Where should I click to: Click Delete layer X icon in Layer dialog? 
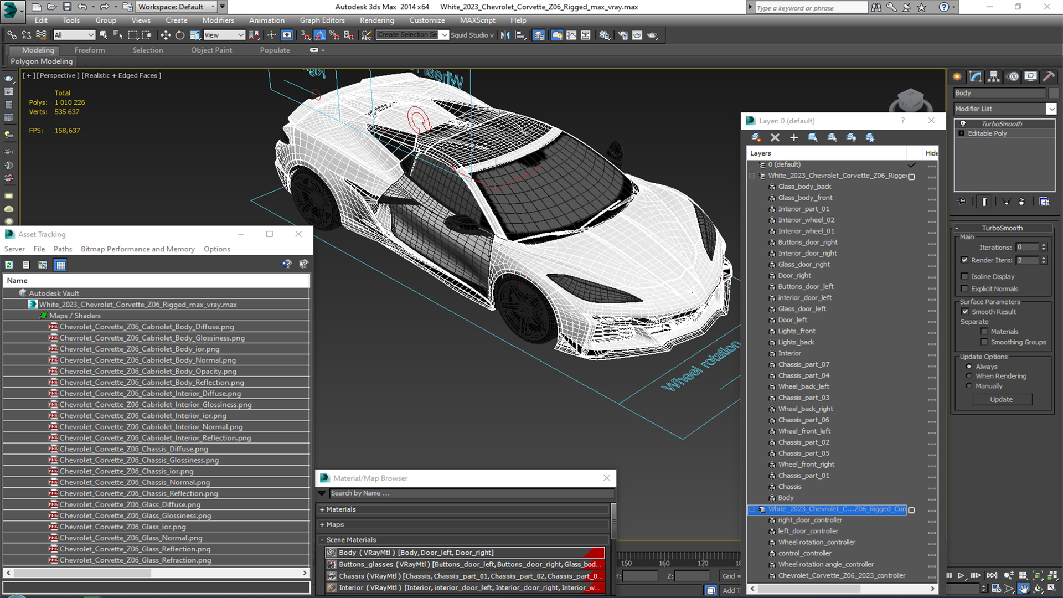click(775, 137)
